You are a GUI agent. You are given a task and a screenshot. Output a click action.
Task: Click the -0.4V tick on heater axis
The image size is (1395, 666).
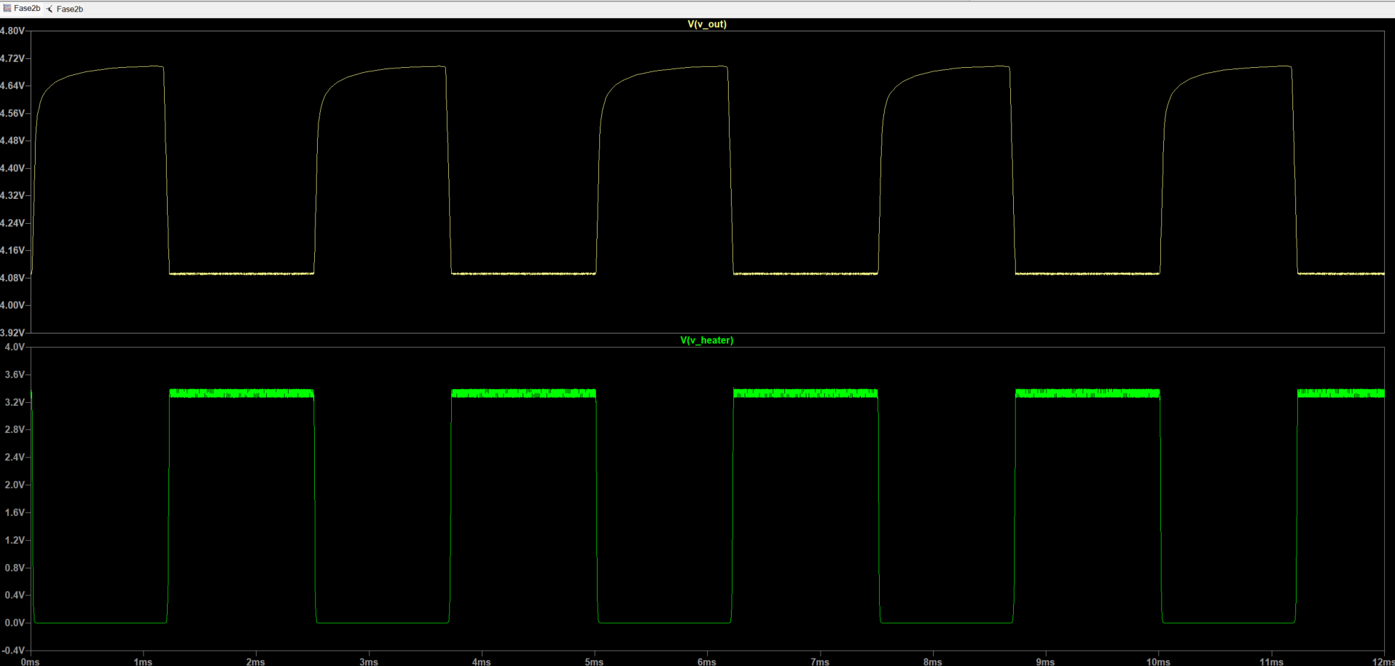14,650
